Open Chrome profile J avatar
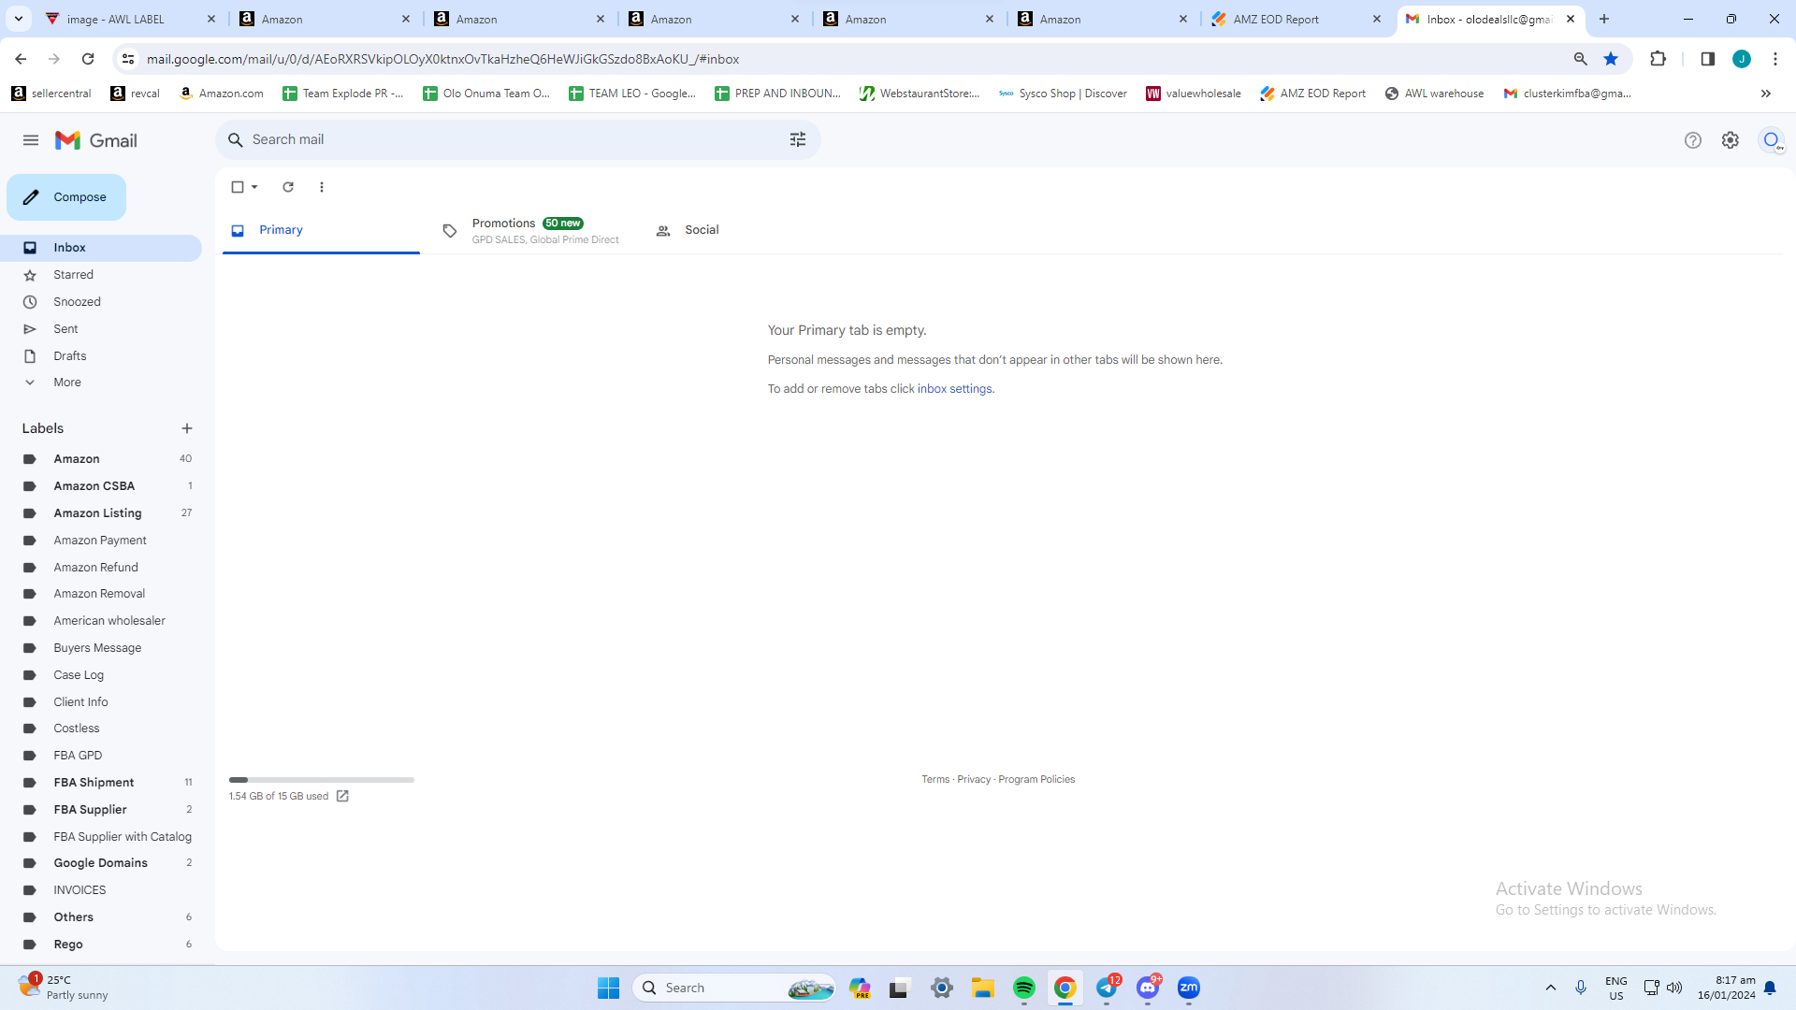 [x=1742, y=59]
